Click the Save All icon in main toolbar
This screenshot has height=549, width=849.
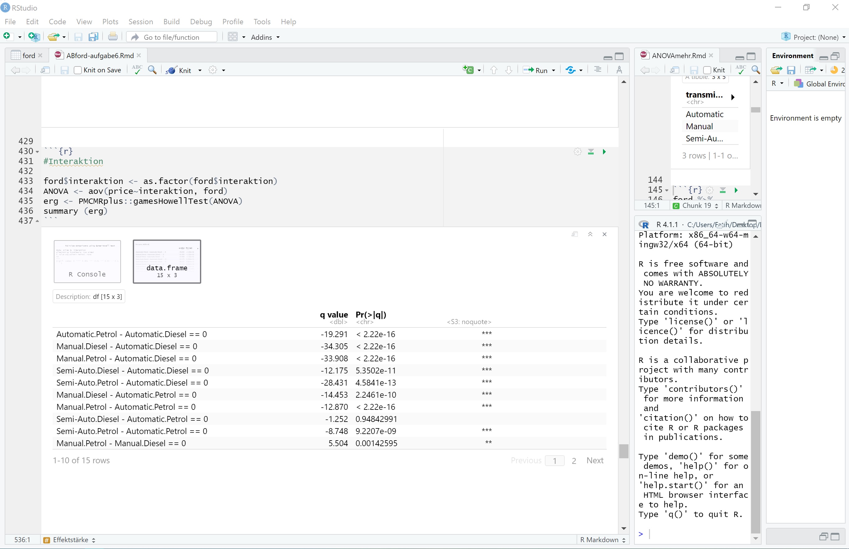94,37
